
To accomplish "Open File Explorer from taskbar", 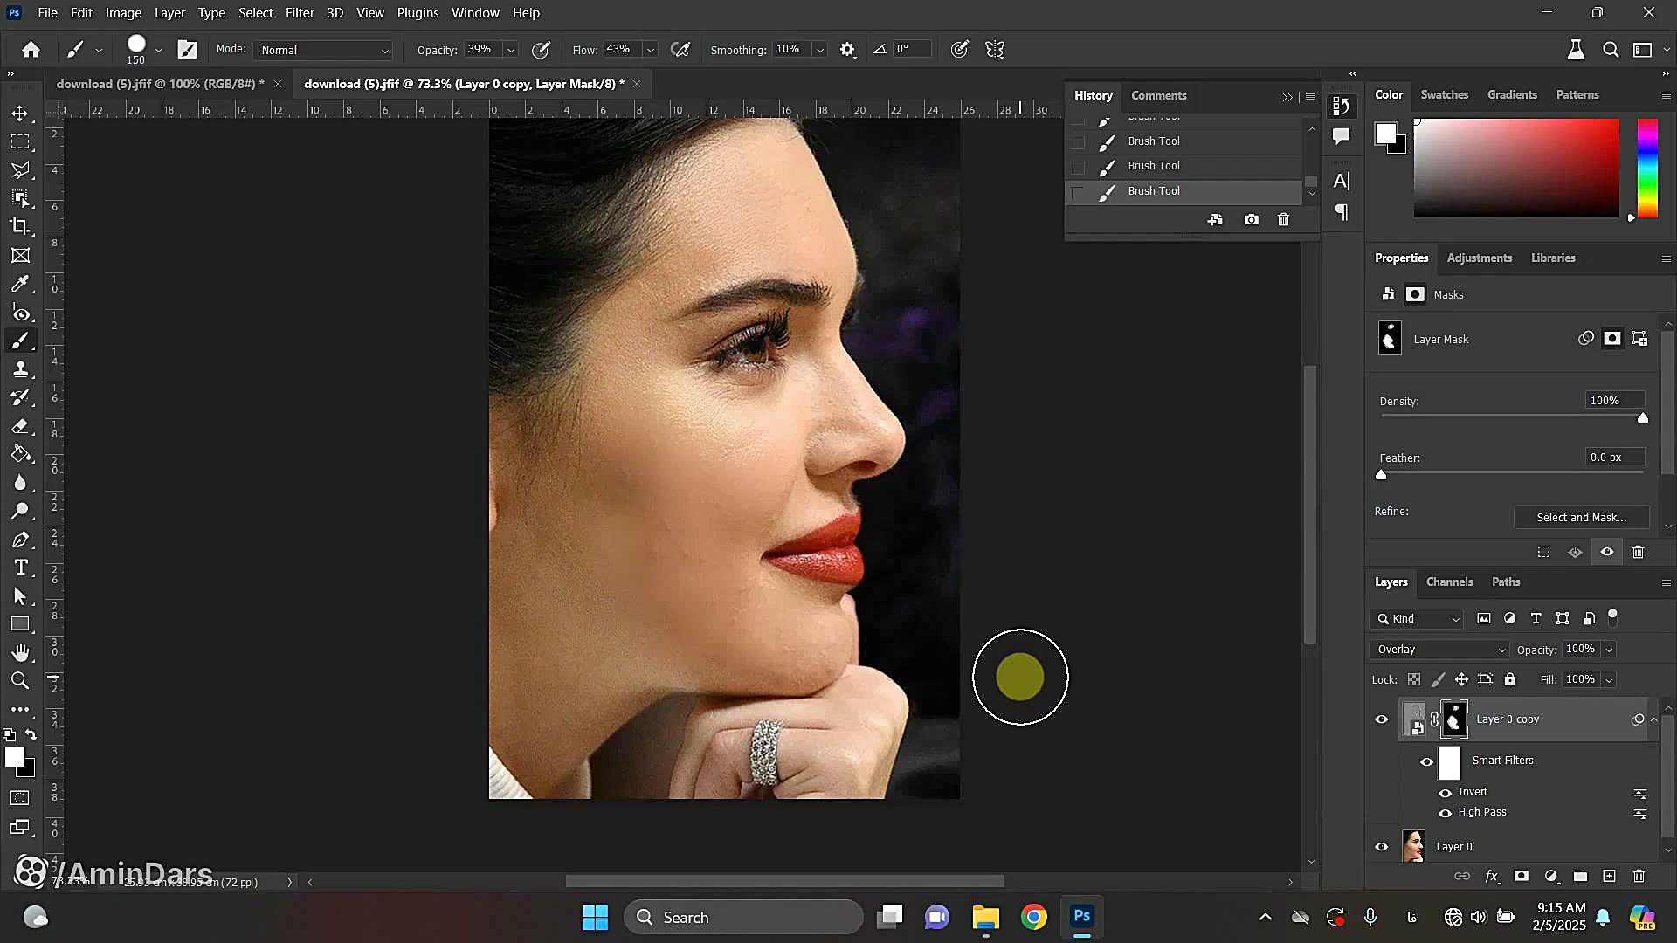I will coord(985,917).
